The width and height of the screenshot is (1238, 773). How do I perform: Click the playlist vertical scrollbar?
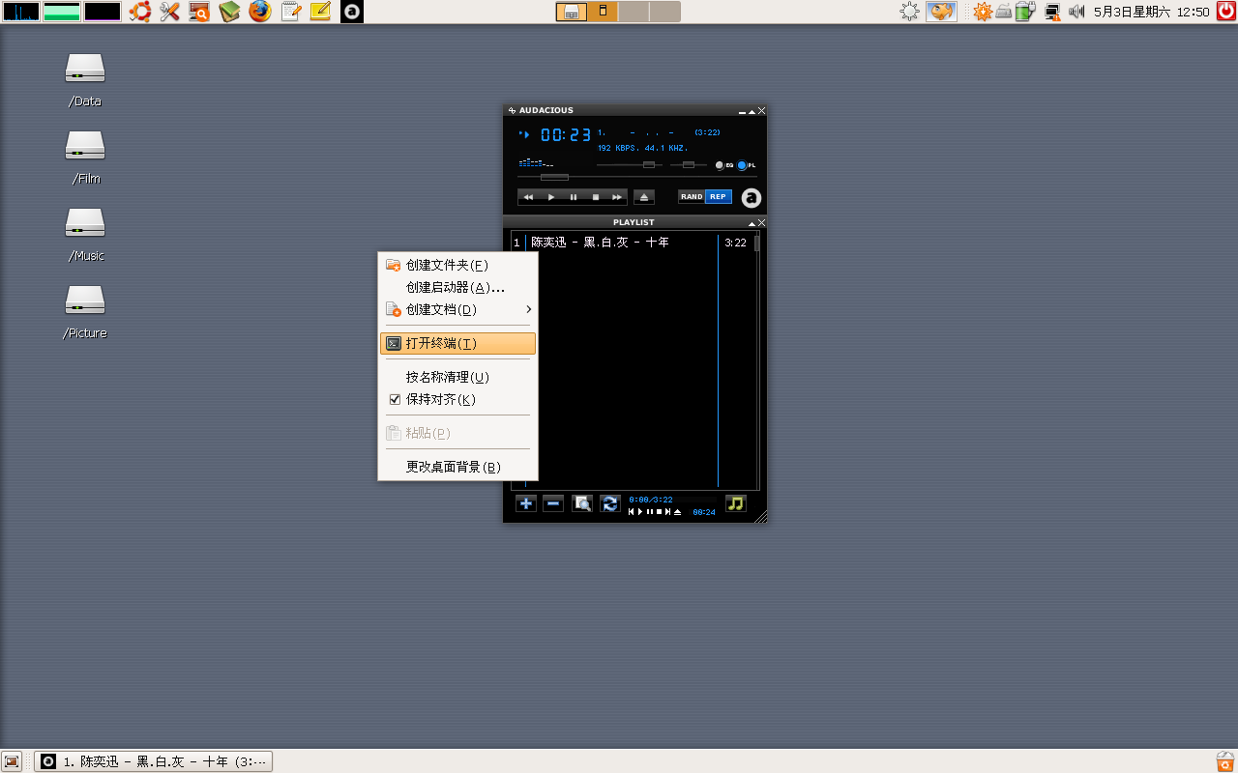coord(757,359)
